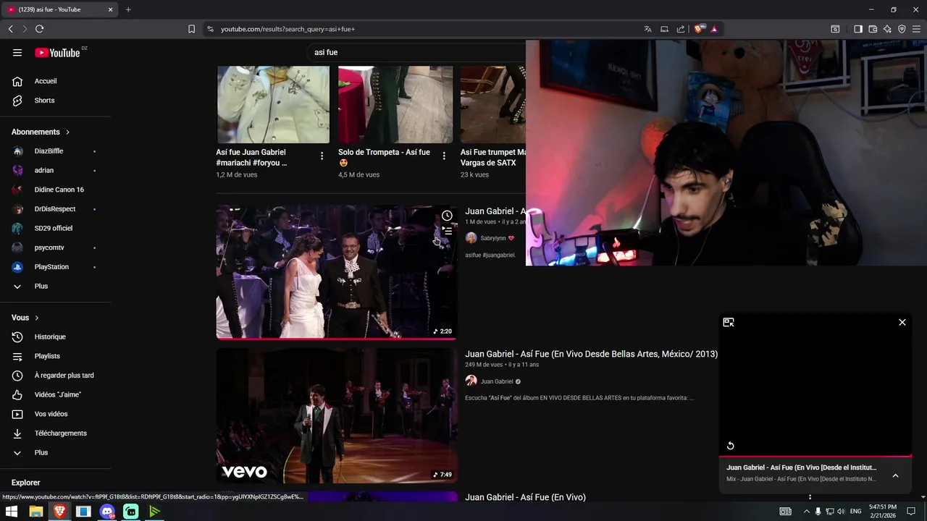927x521 pixels.
Task: Open miniplayer title Juan Gabriel - Así Fue
Action: click(801, 467)
